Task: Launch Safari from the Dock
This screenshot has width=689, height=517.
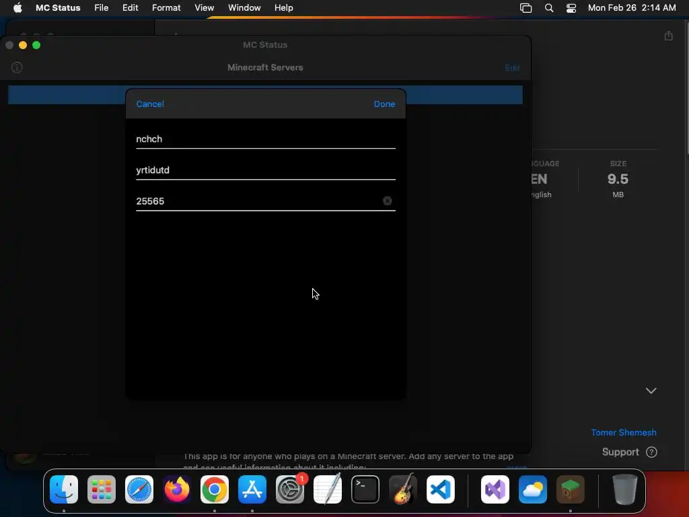Action: 139,489
